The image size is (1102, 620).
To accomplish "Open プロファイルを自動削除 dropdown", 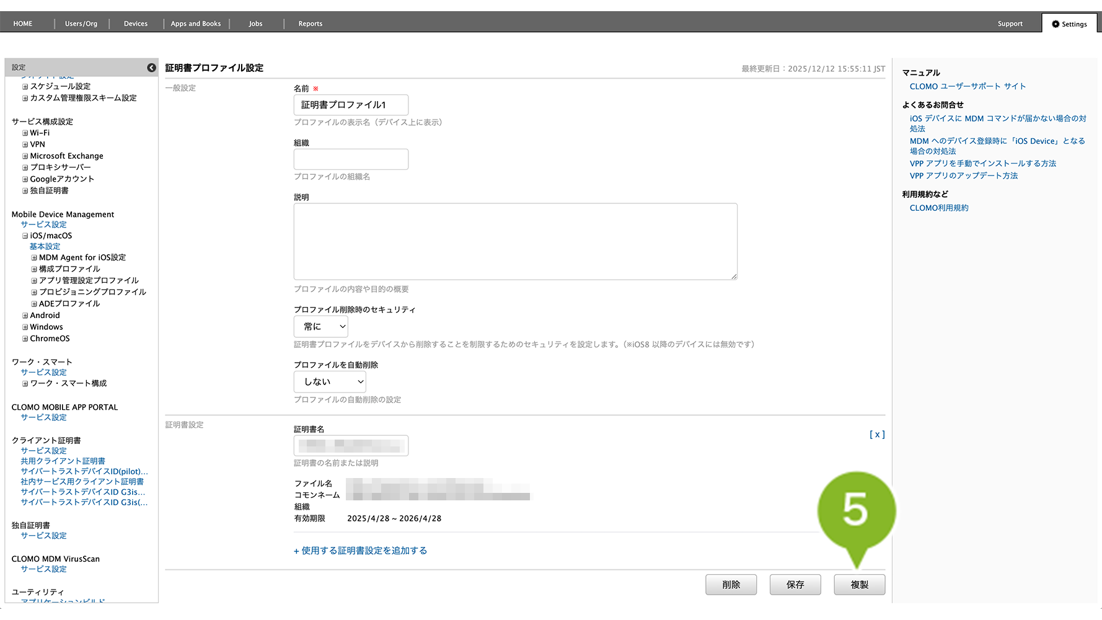I will point(330,382).
